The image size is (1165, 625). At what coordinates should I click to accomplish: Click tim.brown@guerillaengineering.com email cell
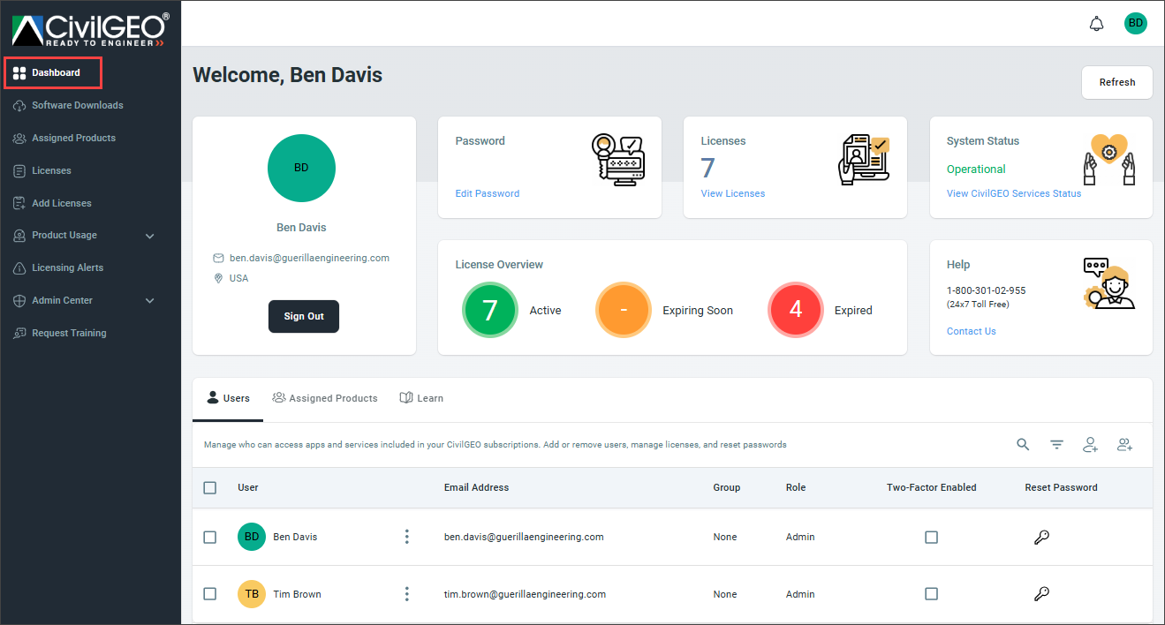525,594
